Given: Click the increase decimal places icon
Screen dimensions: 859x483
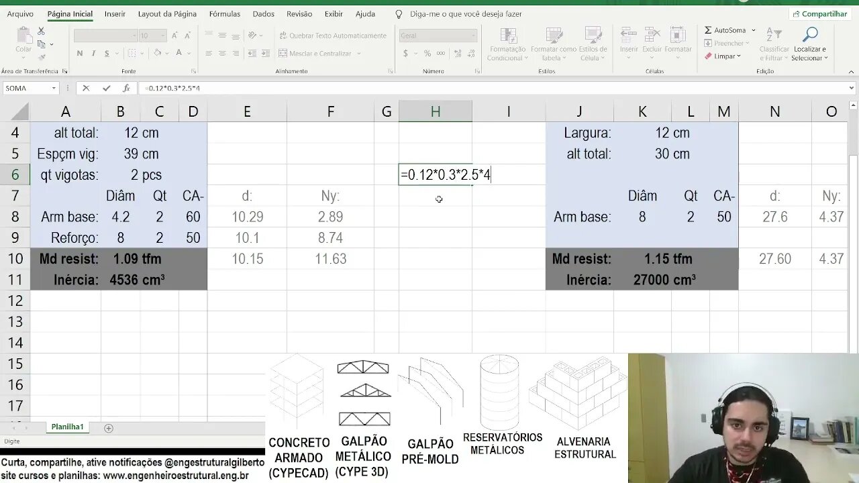Looking at the screenshot, I should (x=456, y=54).
